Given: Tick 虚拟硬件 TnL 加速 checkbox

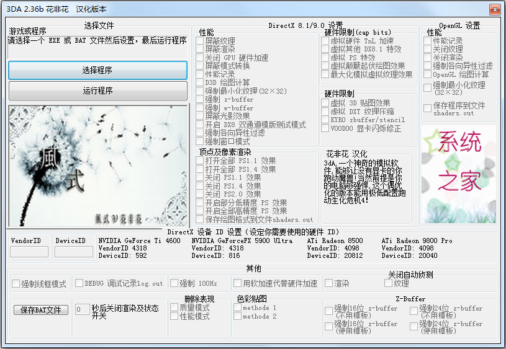Looking at the screenshot, I should coord(325,41).
